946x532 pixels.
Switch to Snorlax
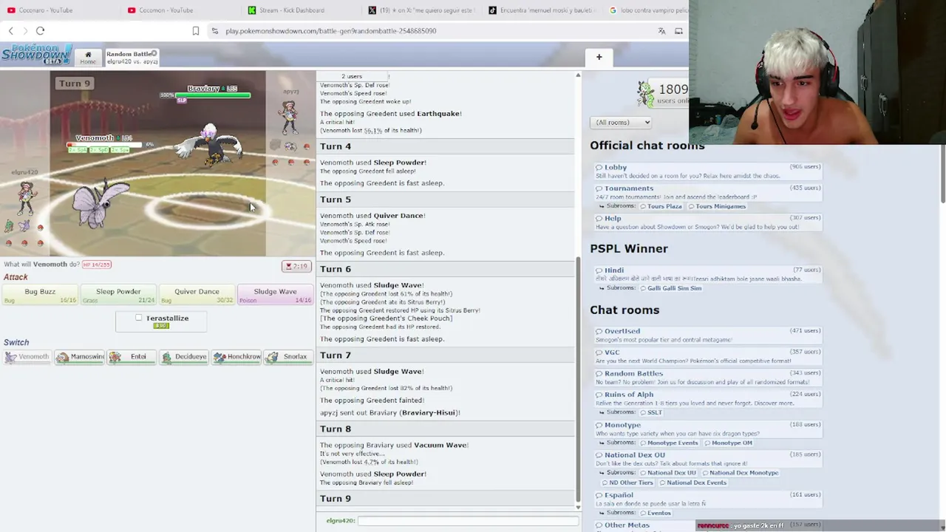(x=290, y=357)
